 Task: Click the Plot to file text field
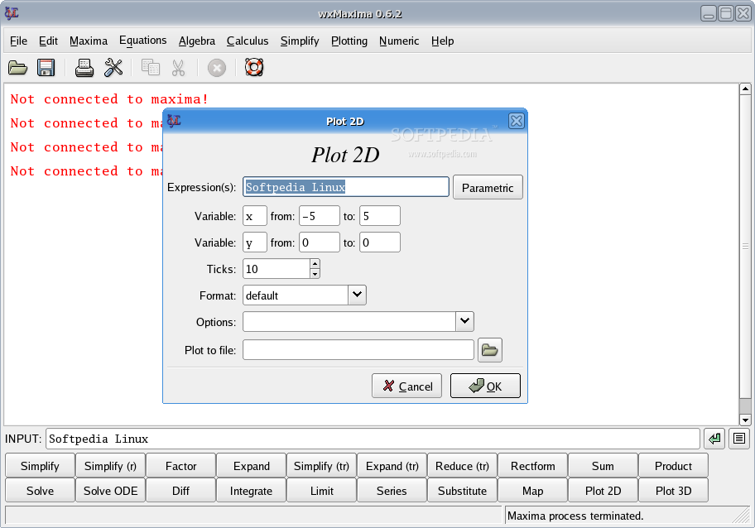[358, 350]
